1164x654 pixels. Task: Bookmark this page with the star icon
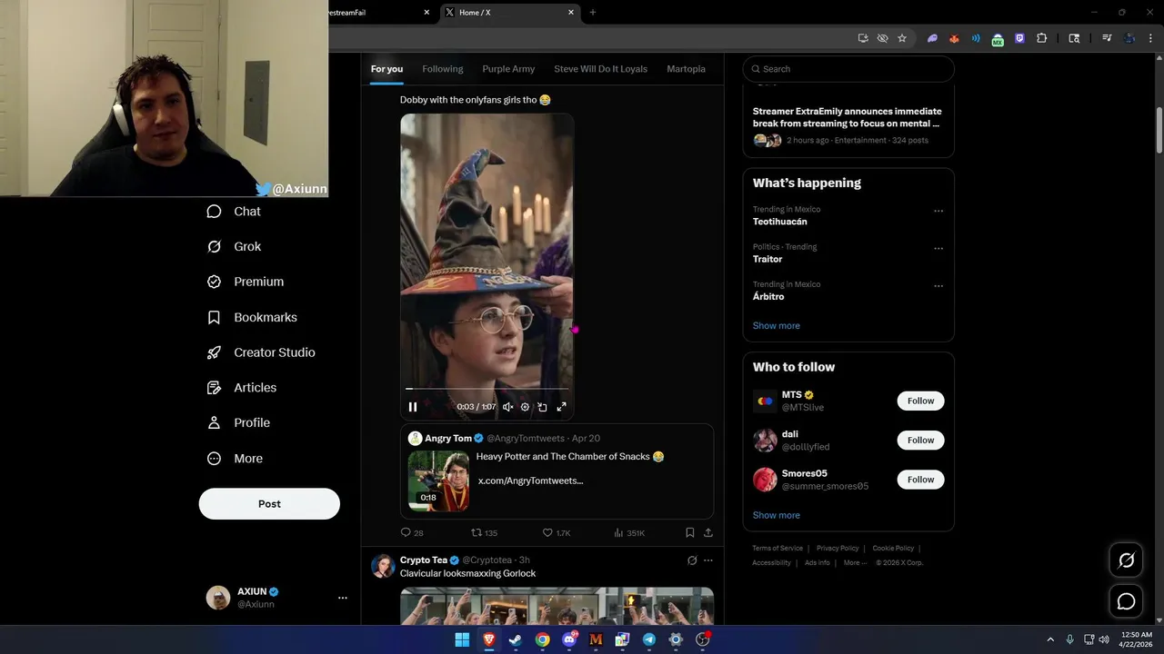point(902,38)
